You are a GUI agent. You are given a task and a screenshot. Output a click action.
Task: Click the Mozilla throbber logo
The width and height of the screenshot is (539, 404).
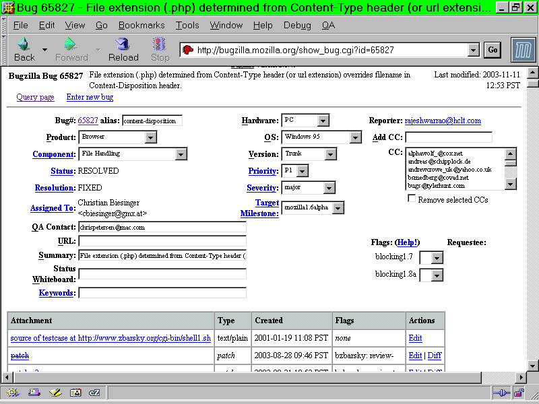pos(523,50)
